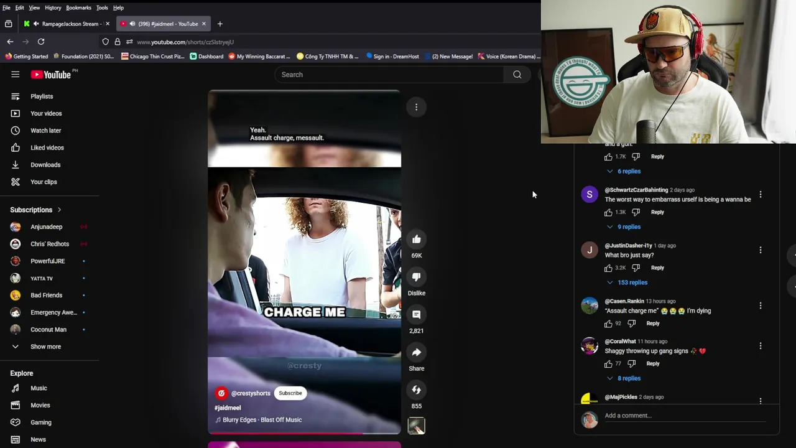Open the Tools menu

coord(102,7)
